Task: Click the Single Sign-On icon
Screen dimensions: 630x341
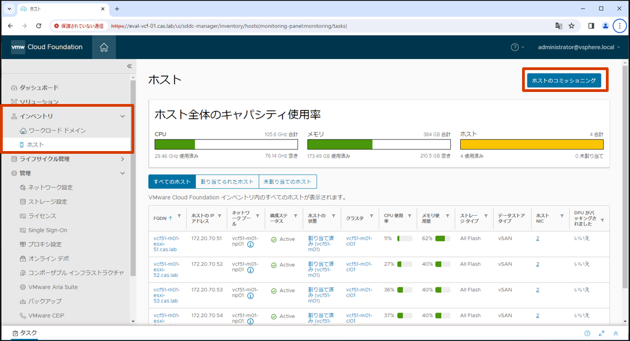Action: point(23,230)
